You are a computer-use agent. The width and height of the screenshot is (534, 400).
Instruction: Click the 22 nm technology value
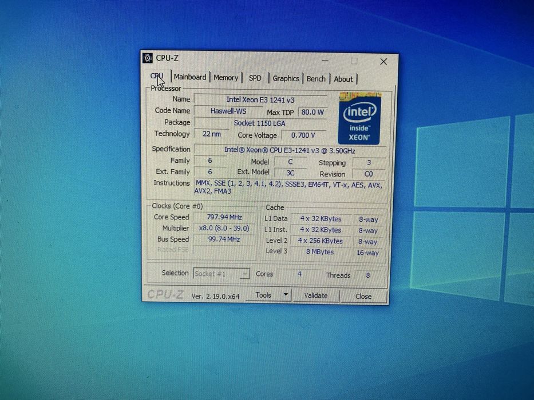pos(212,134)
